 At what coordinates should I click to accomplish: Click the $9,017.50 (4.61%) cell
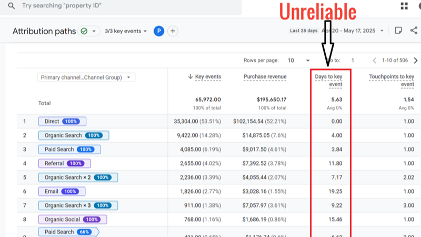(265, 150)
